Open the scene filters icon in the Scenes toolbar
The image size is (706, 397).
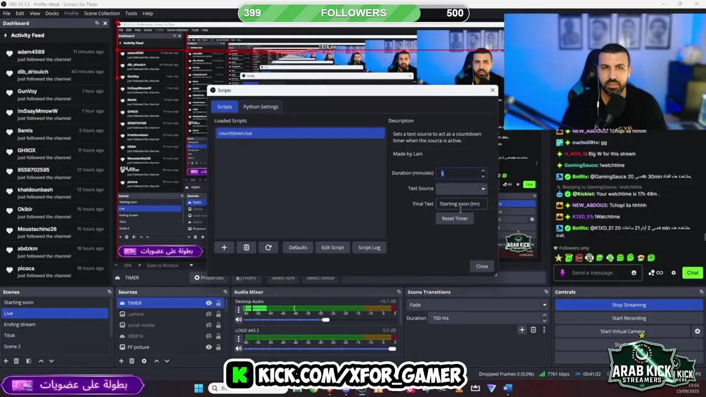pos(28,361)
